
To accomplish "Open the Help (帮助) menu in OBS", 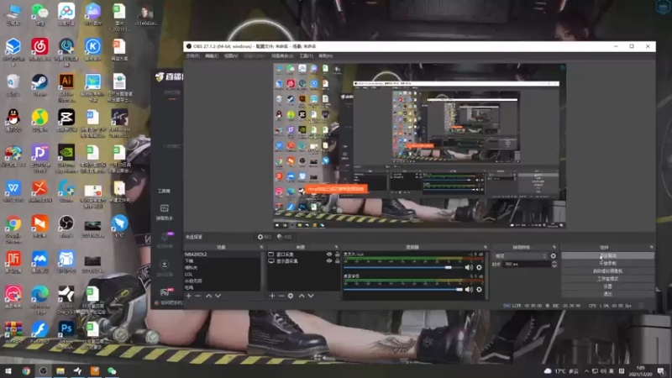I will [326, 55].
